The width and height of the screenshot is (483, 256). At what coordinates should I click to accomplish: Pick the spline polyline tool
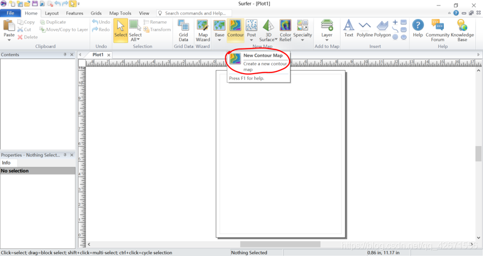395,30
